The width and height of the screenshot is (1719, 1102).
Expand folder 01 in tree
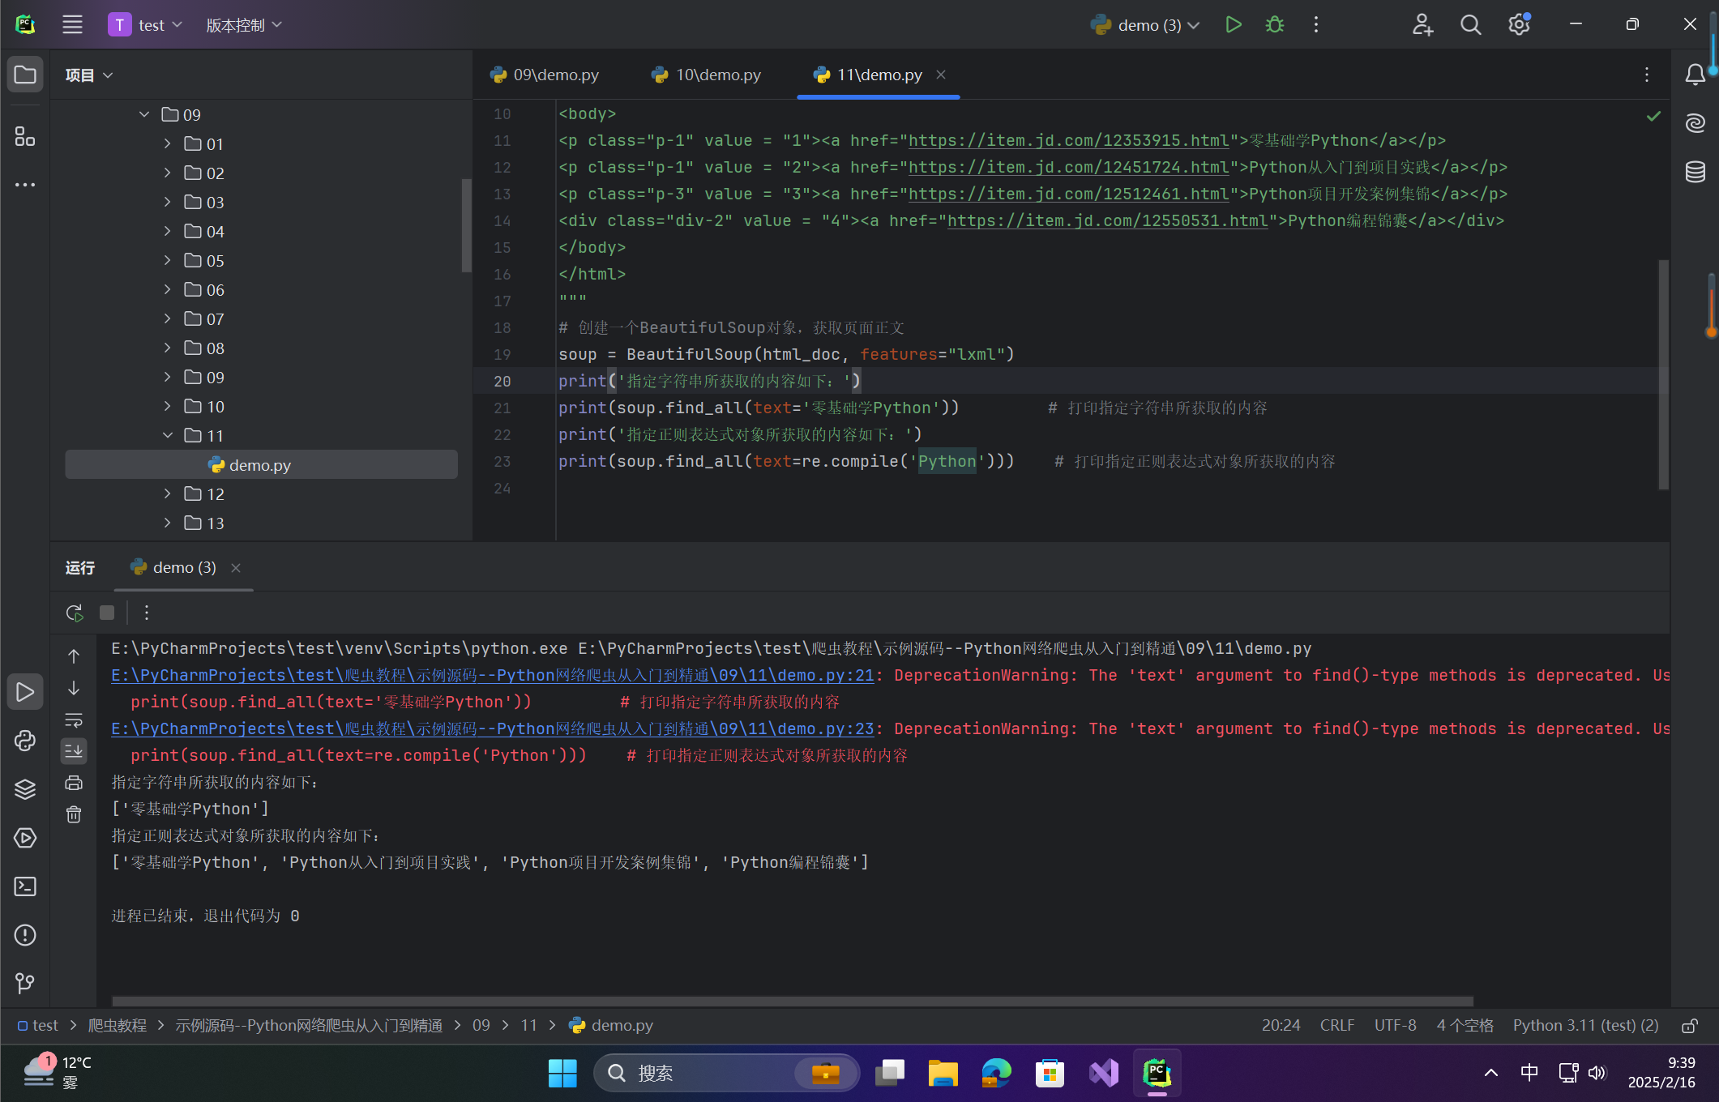(168, 143)
